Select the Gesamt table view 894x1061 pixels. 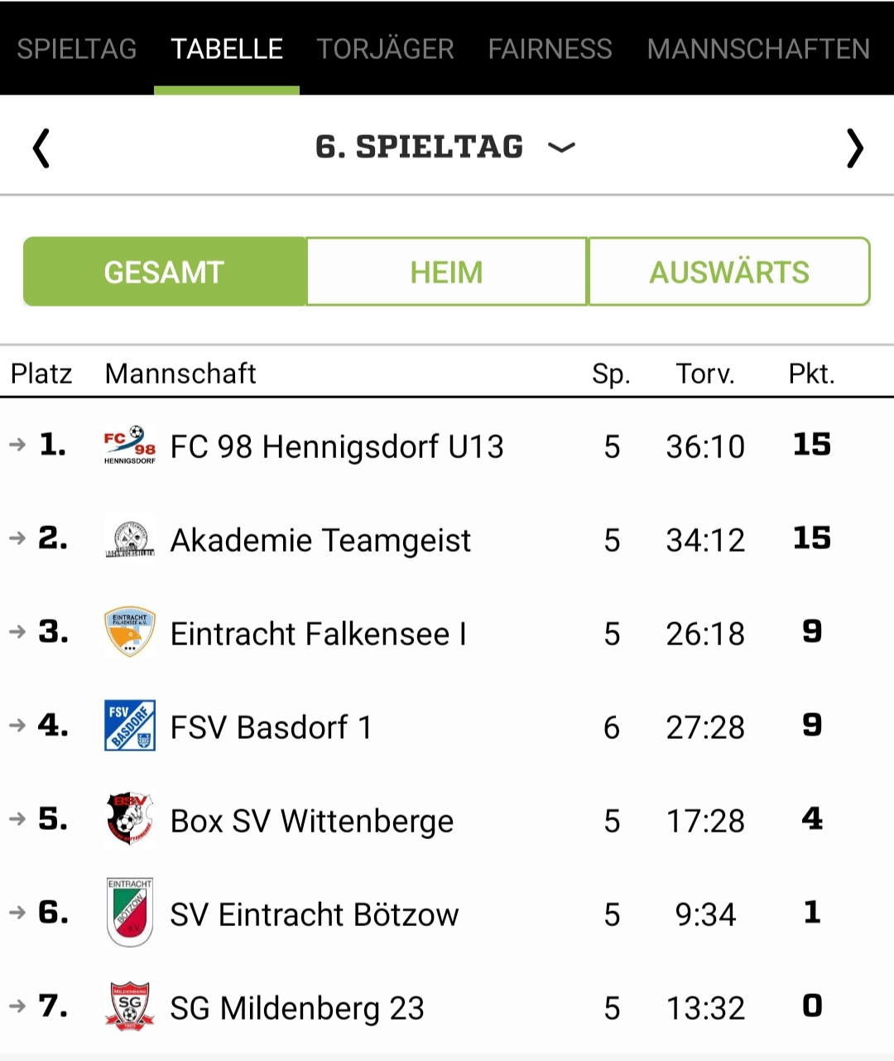(165, 272)
